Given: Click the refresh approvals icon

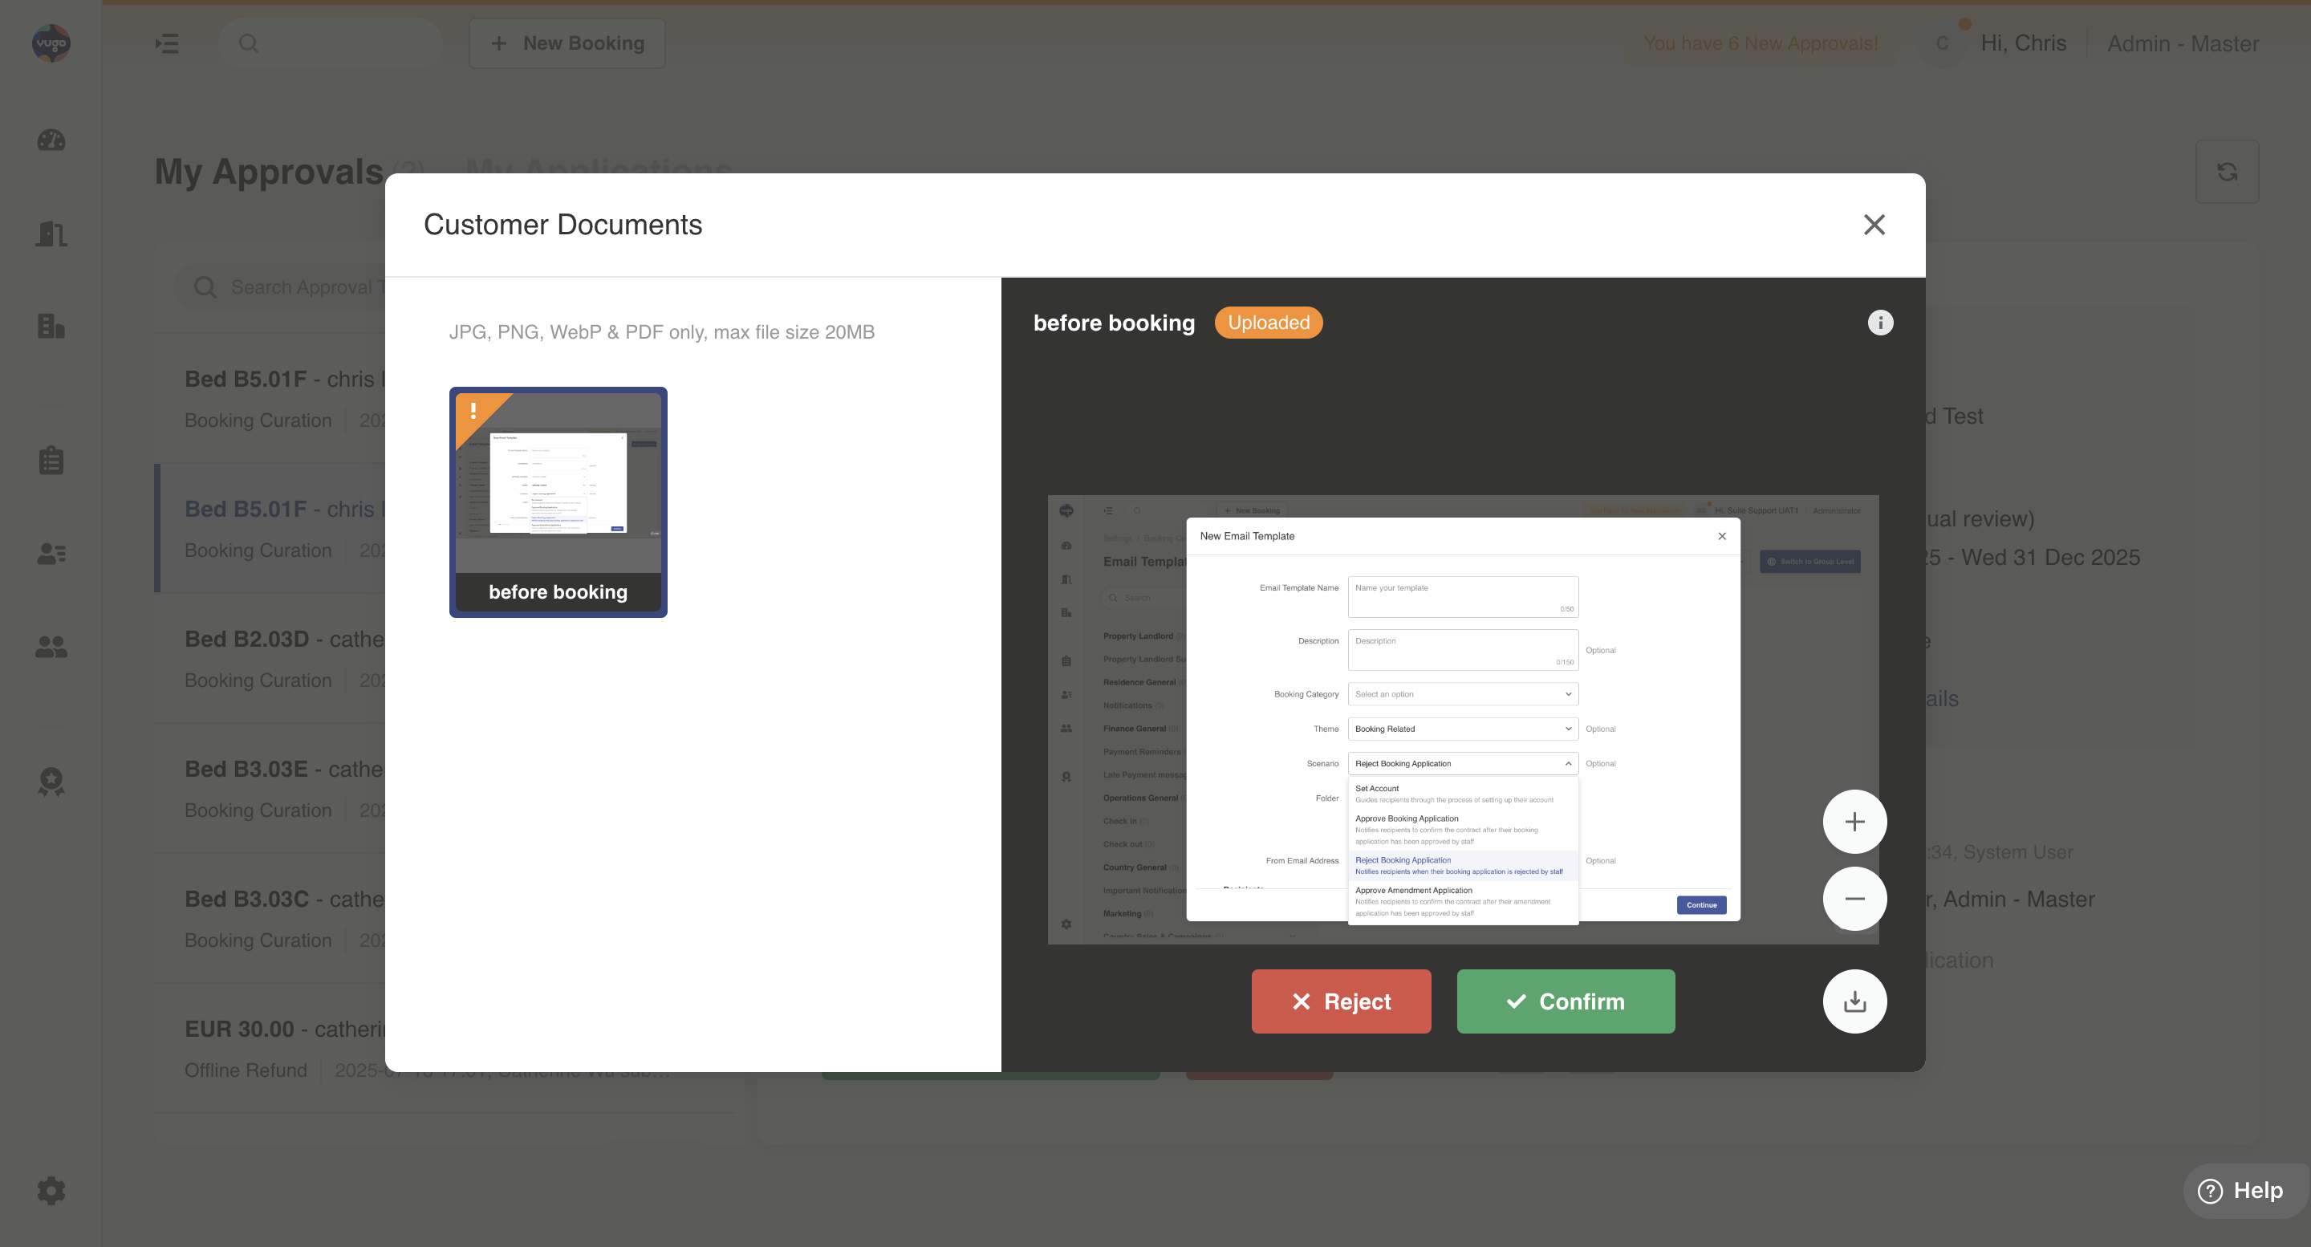Looking at the screenshot, I should pos(2227,172).
